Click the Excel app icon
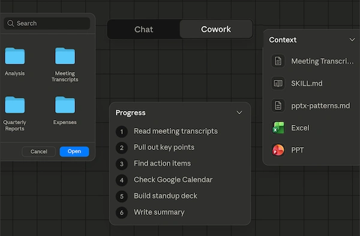360x236 pixels. click(x=278, y=128)
